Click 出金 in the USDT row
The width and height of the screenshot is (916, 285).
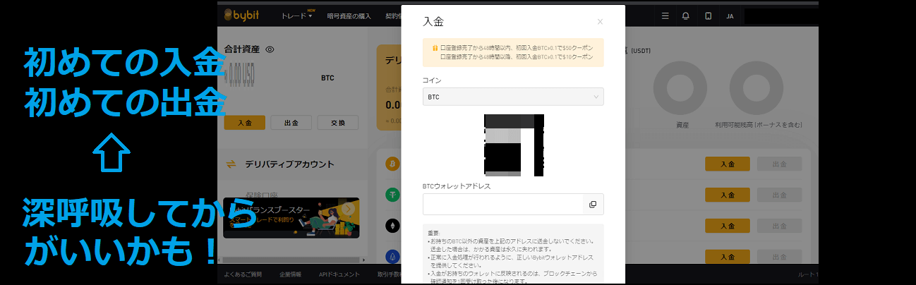(780, 195)
